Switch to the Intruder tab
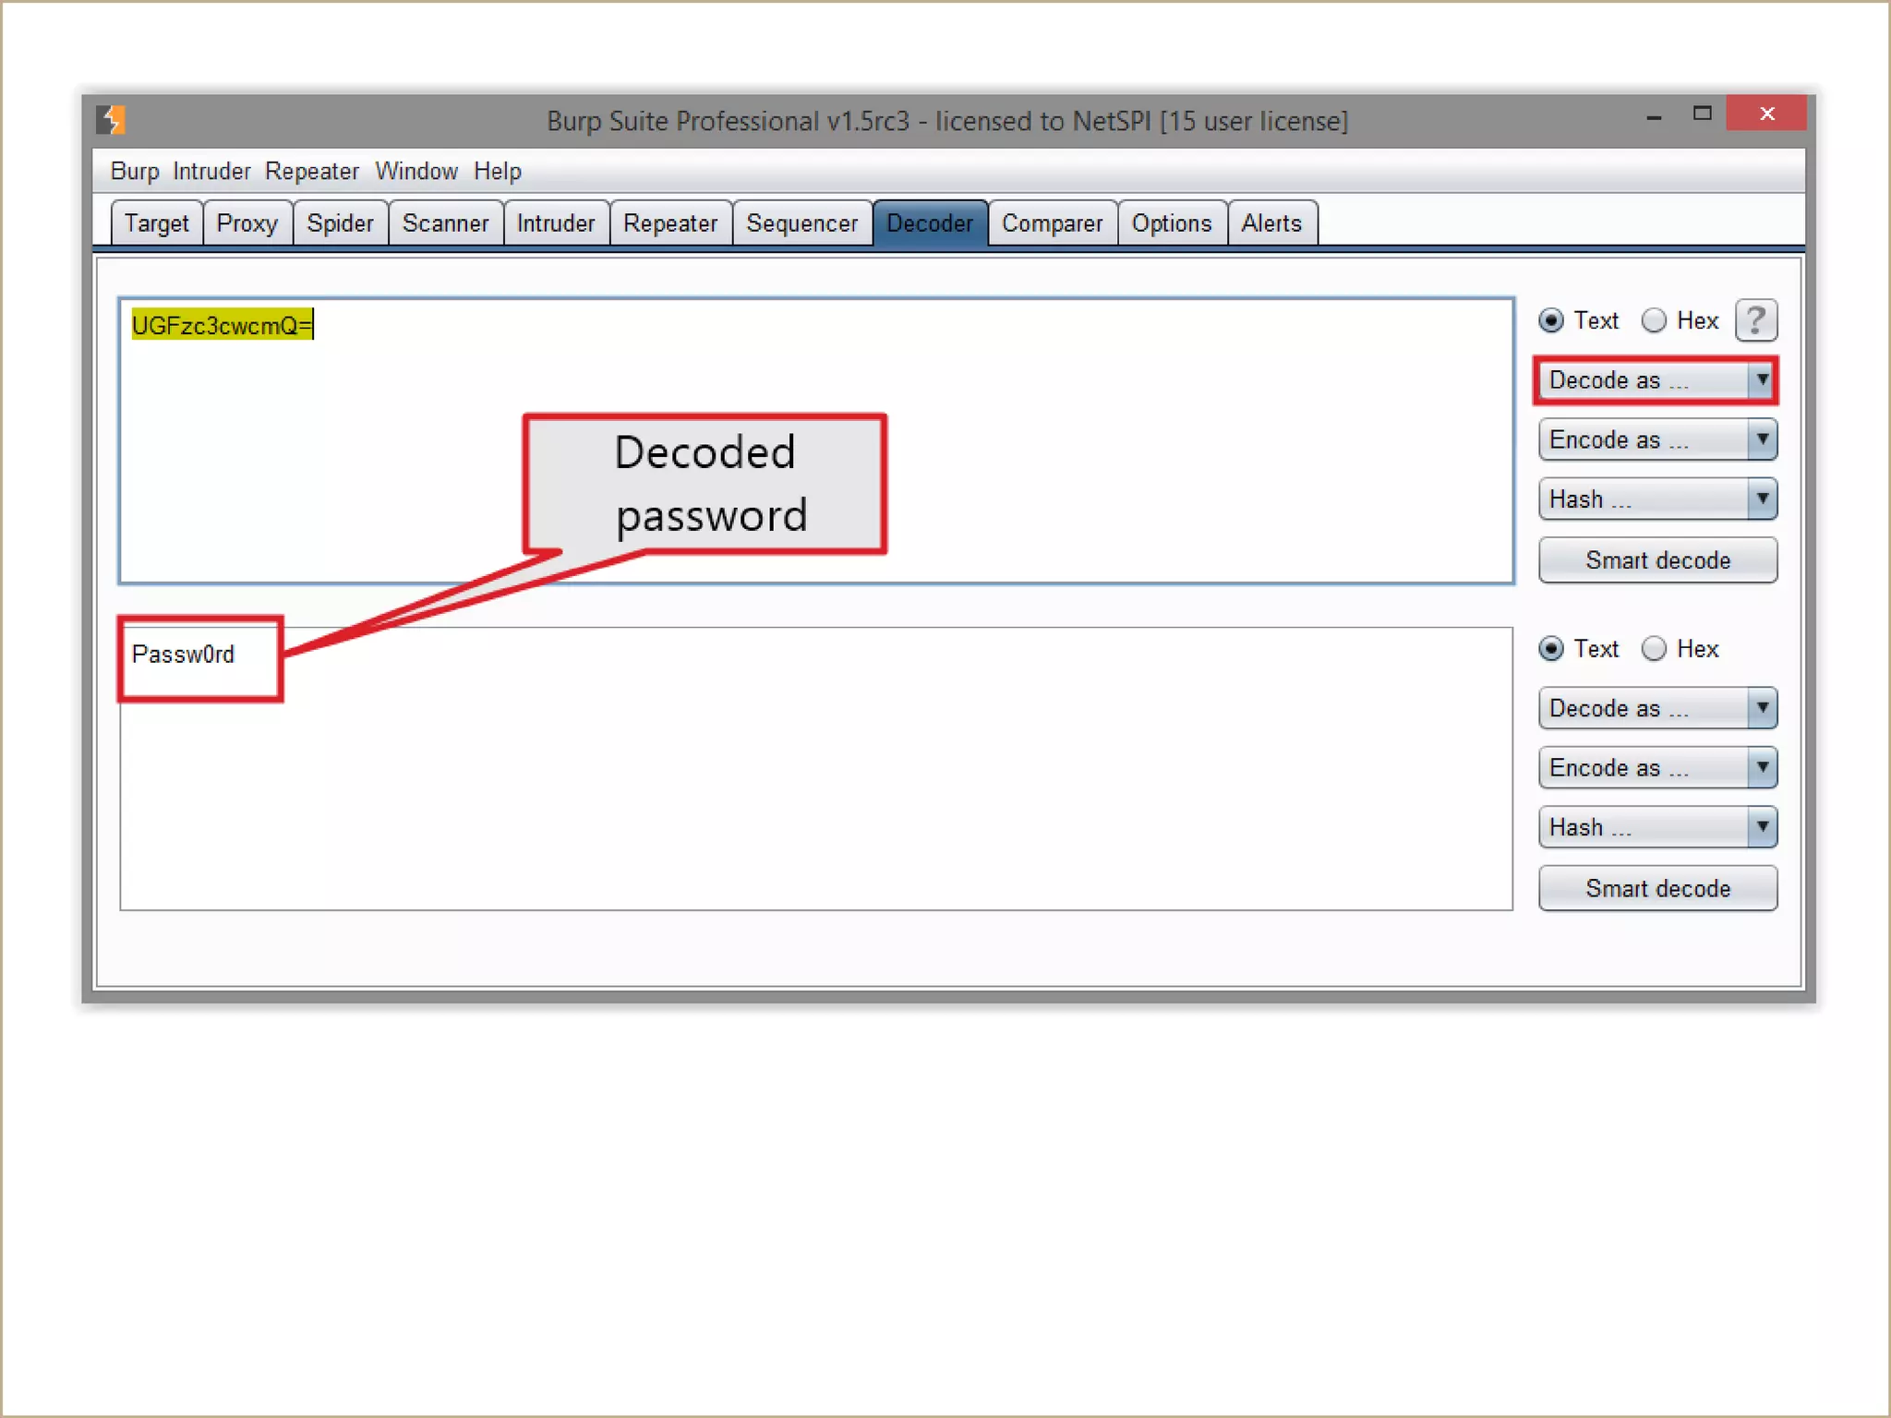This screenshot has width=1891, height=1418. 556,223
